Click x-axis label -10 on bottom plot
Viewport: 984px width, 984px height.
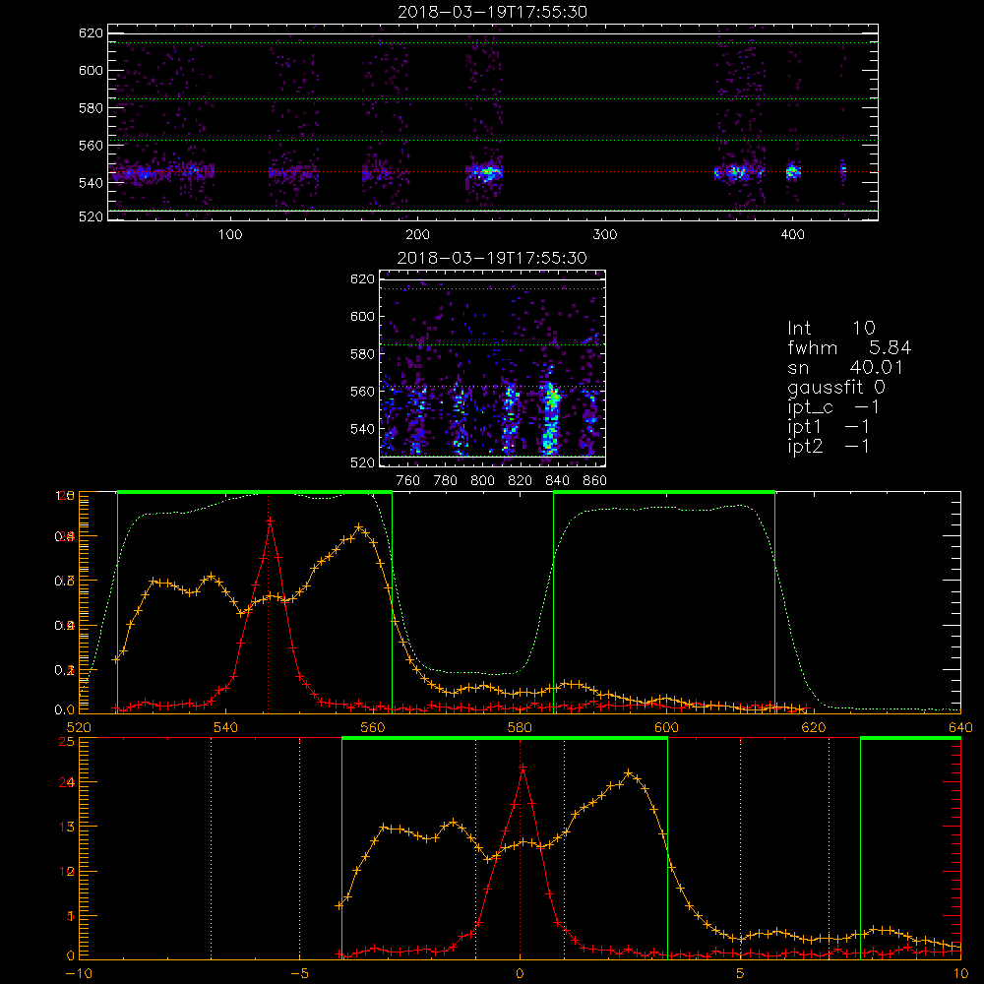click(x=79, y=974)
